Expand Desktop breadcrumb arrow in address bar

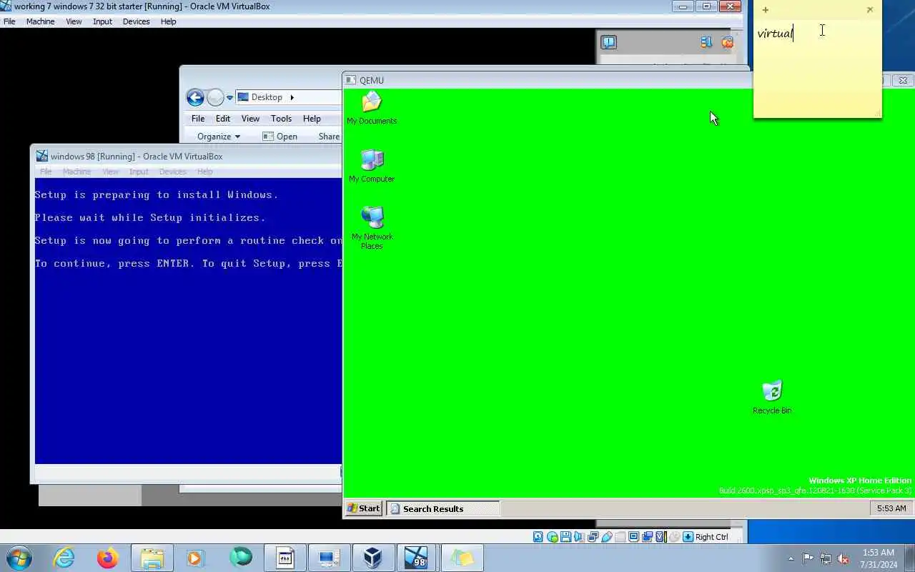pyautogui.click(x=292, y=97)
